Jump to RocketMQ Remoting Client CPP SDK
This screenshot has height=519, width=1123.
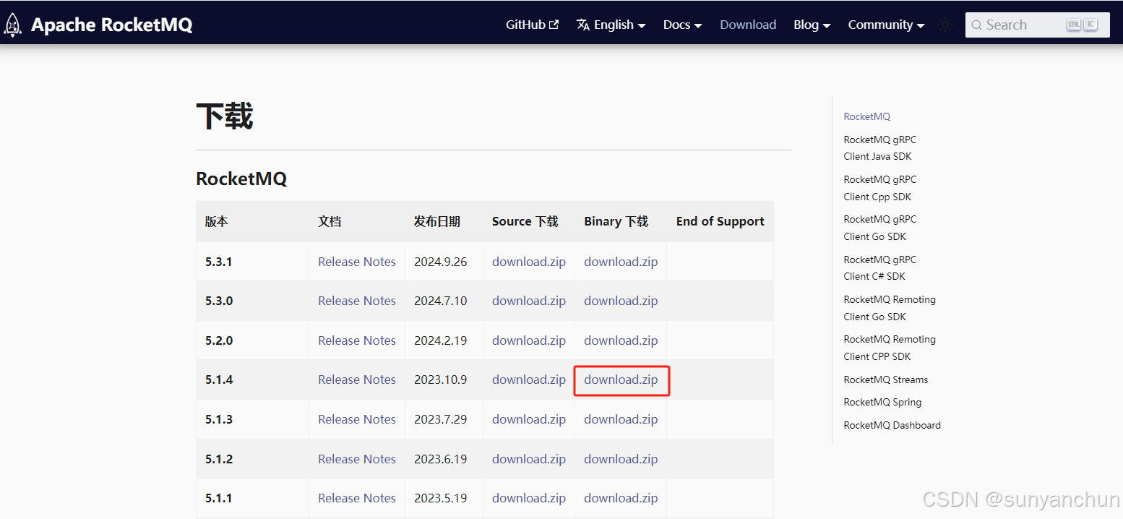pyautogui.click(x=890, y=348)
